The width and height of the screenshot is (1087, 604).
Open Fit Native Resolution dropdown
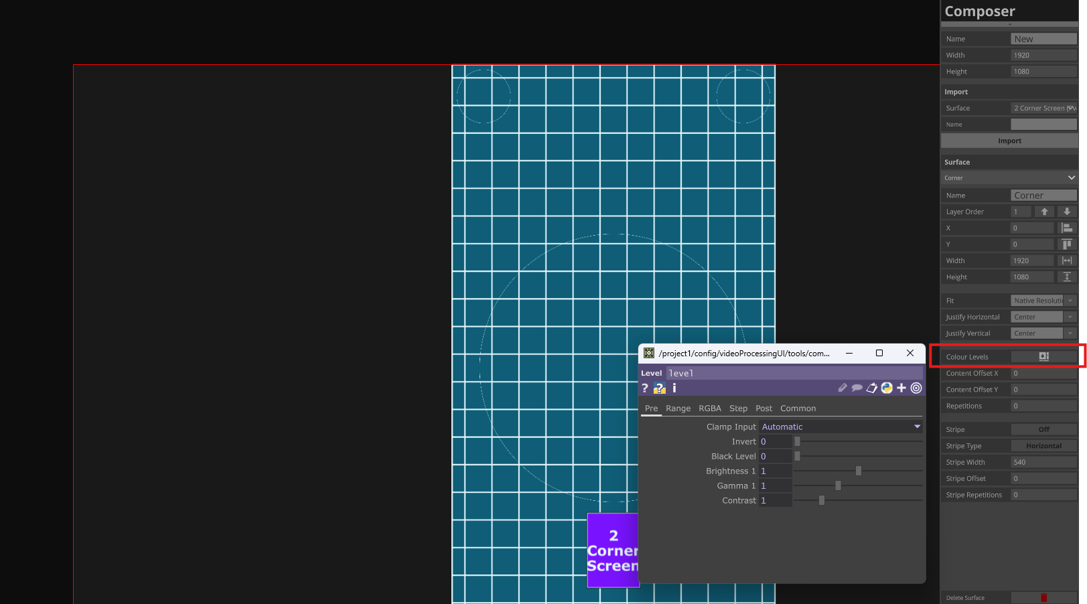point(1043,301)
